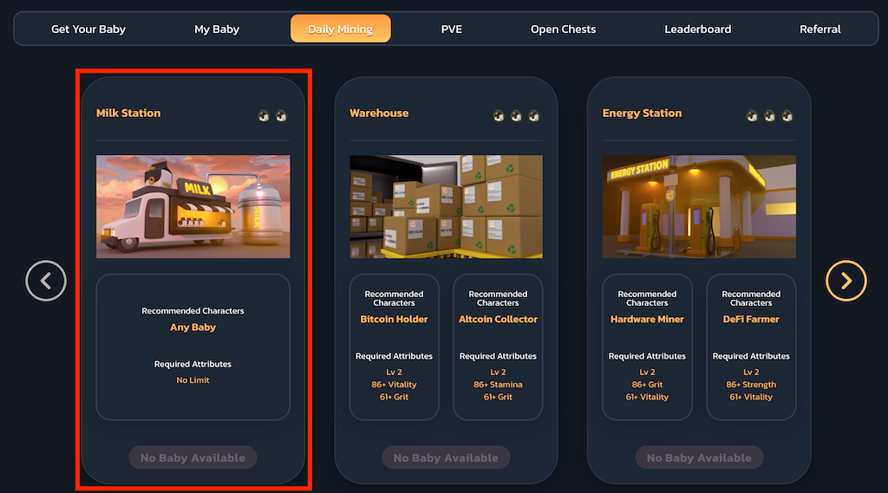This screenshot has width=888, height=493.
Task: Select the Bitcoin Holder character box
Action: coord(395,347)
